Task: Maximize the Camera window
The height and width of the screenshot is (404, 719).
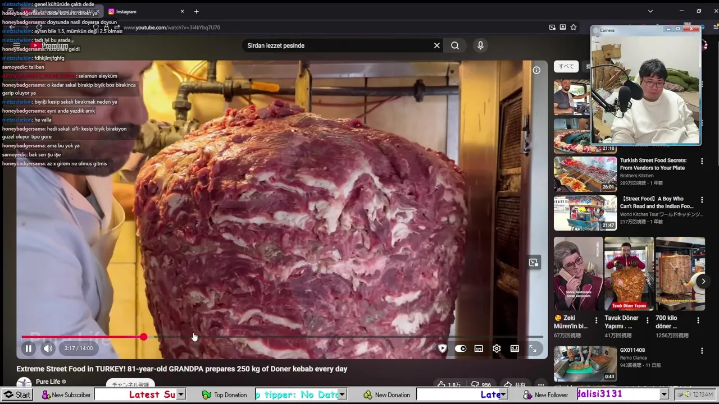Action: click(678, 29)
